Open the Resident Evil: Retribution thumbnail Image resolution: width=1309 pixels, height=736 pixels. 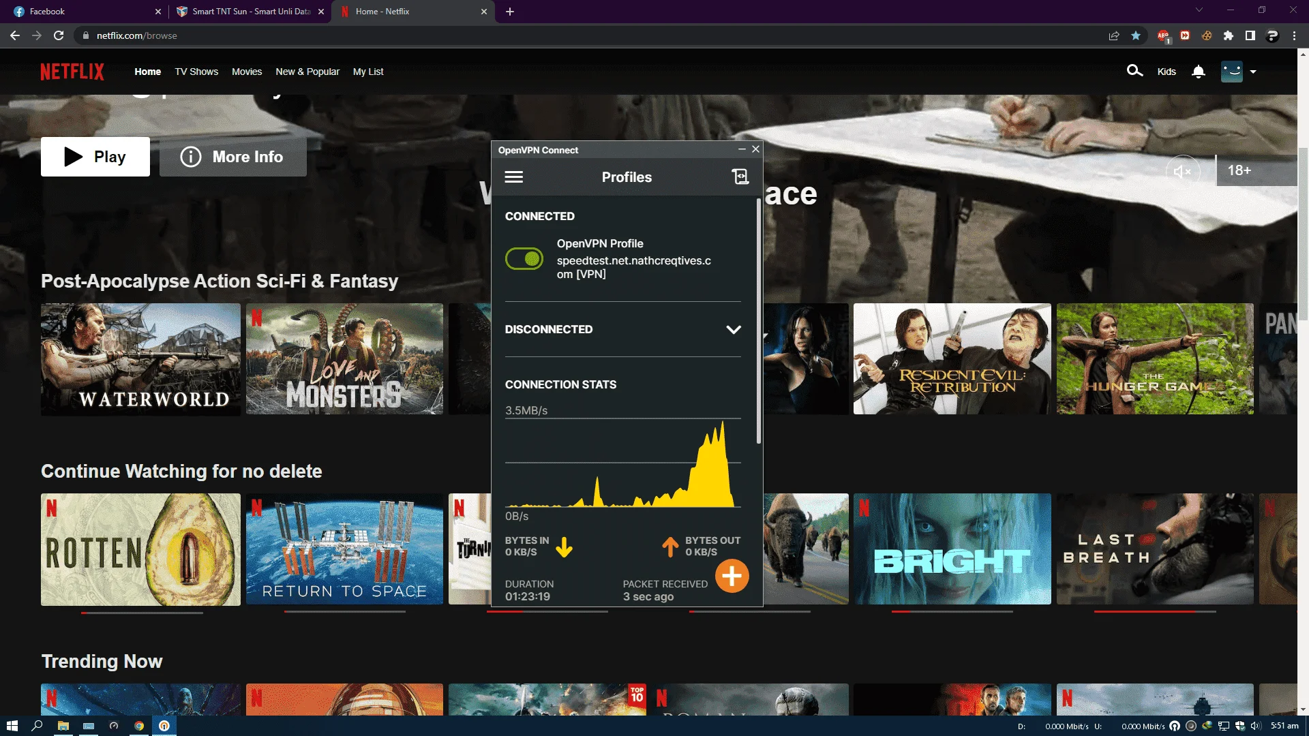pyautogui.click(x=952, y=359)
